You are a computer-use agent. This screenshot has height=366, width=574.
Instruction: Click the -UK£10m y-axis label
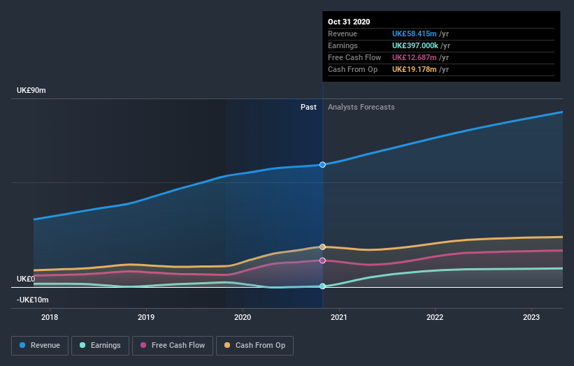tap(33, 300)
